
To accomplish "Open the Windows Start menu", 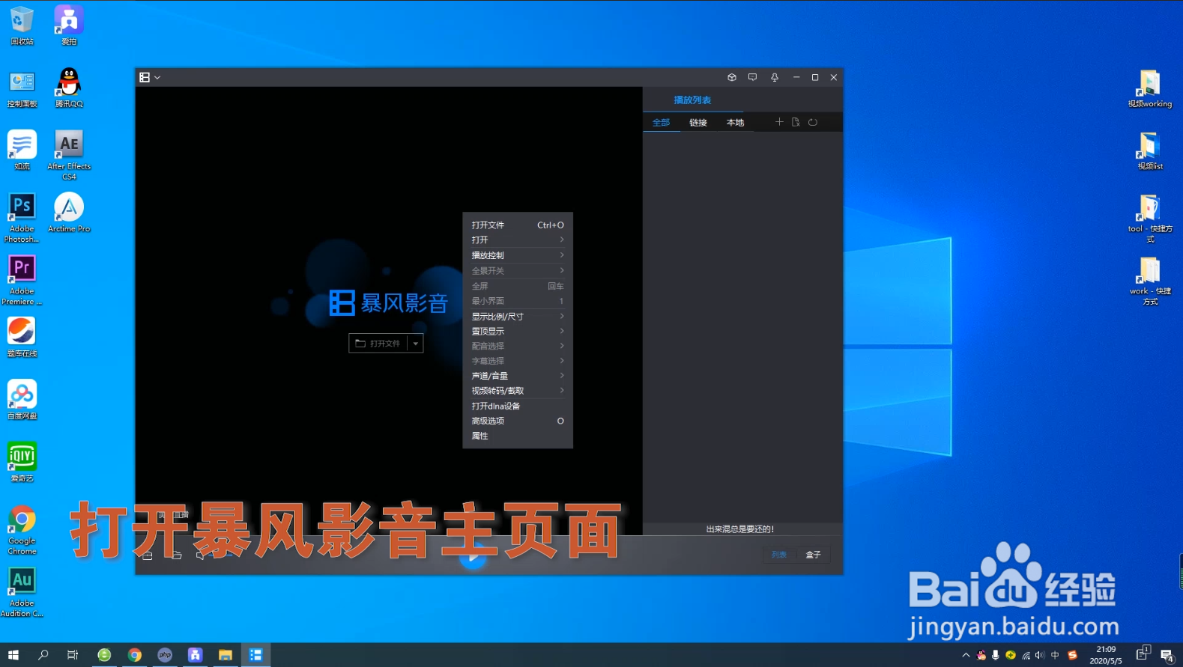I will pos(13,655).
